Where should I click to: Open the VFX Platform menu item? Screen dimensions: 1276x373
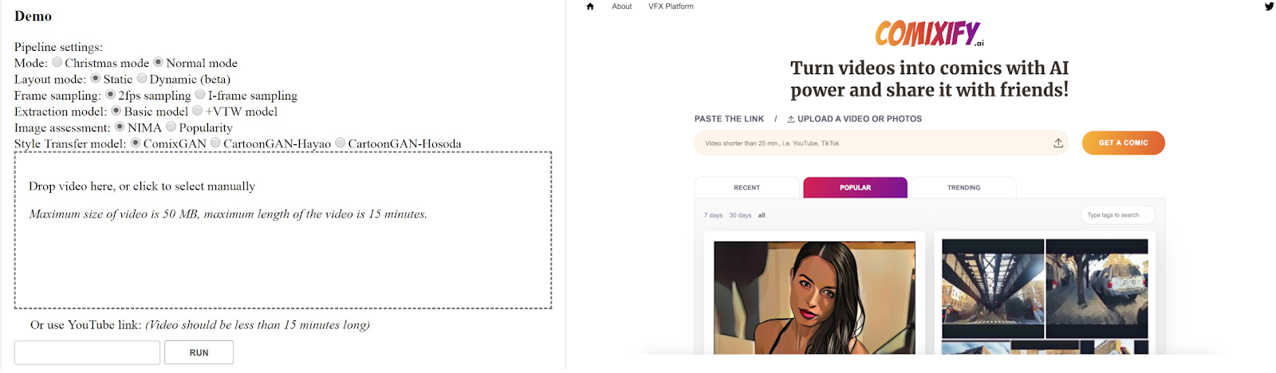tap(671, 6)
